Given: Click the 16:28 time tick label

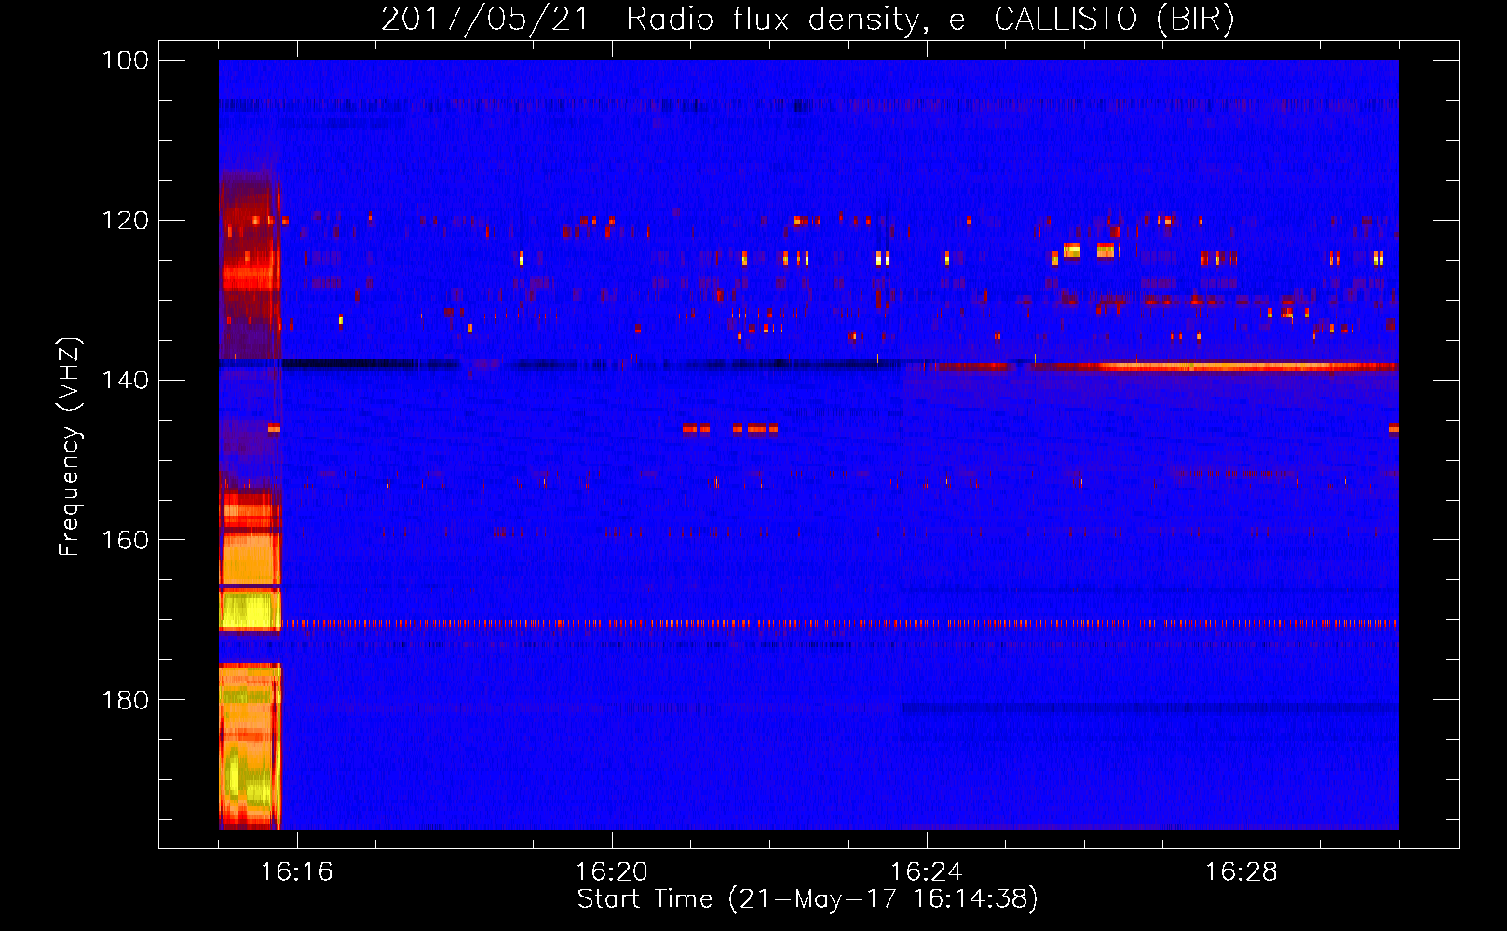Looking at the screenshot, I should (1242, 872).
